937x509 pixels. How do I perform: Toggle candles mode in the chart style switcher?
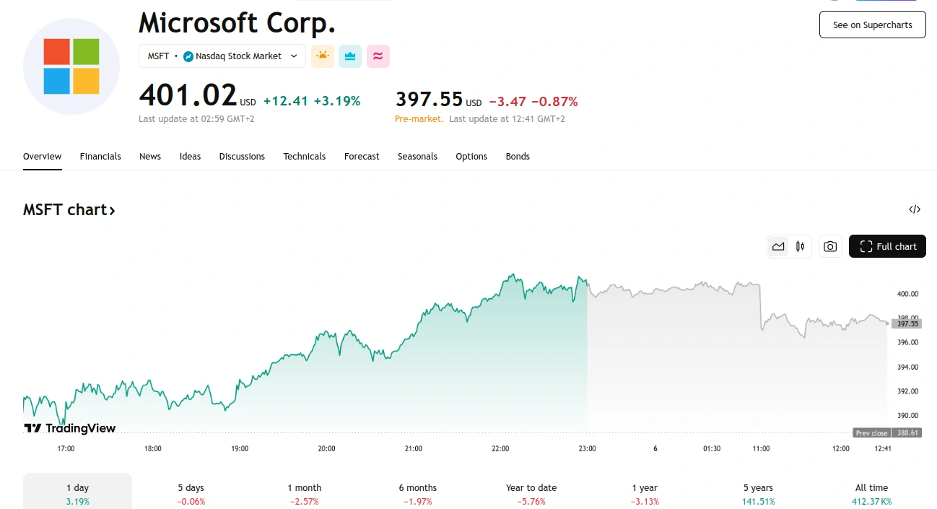point(800,246)
